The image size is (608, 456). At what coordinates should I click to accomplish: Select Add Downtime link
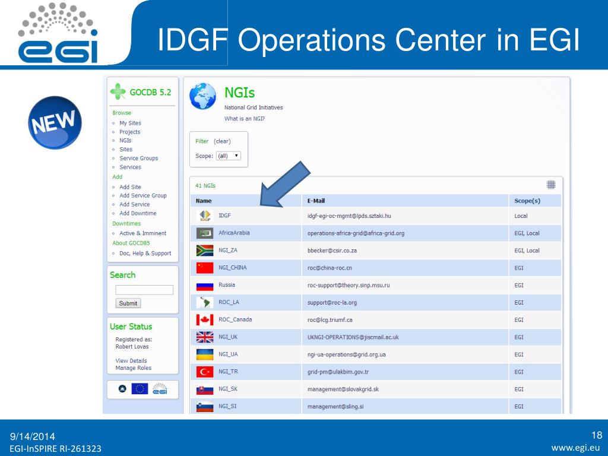click(138, 213)
